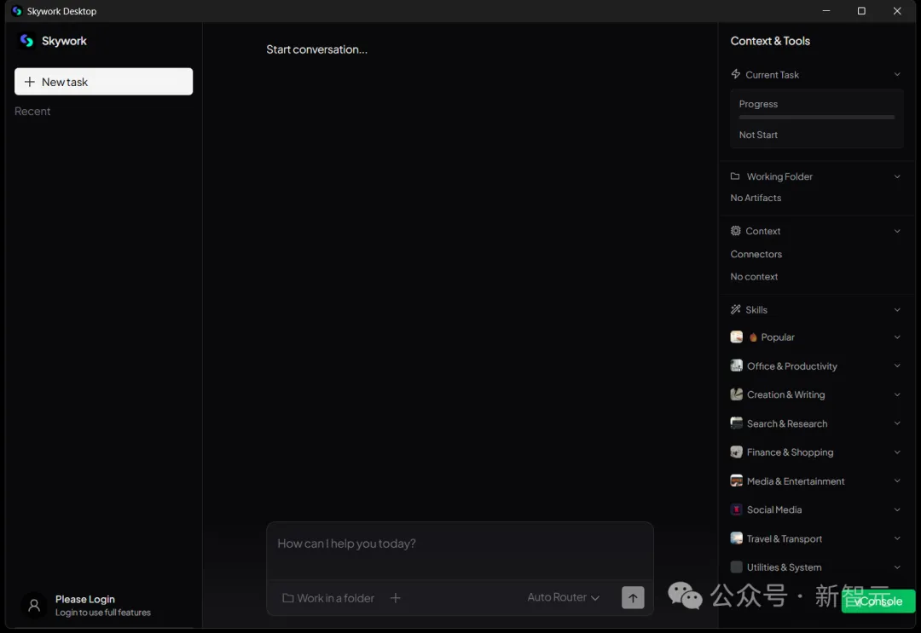
Task: Collapse the Working Folder section
Action: (896, 176)
